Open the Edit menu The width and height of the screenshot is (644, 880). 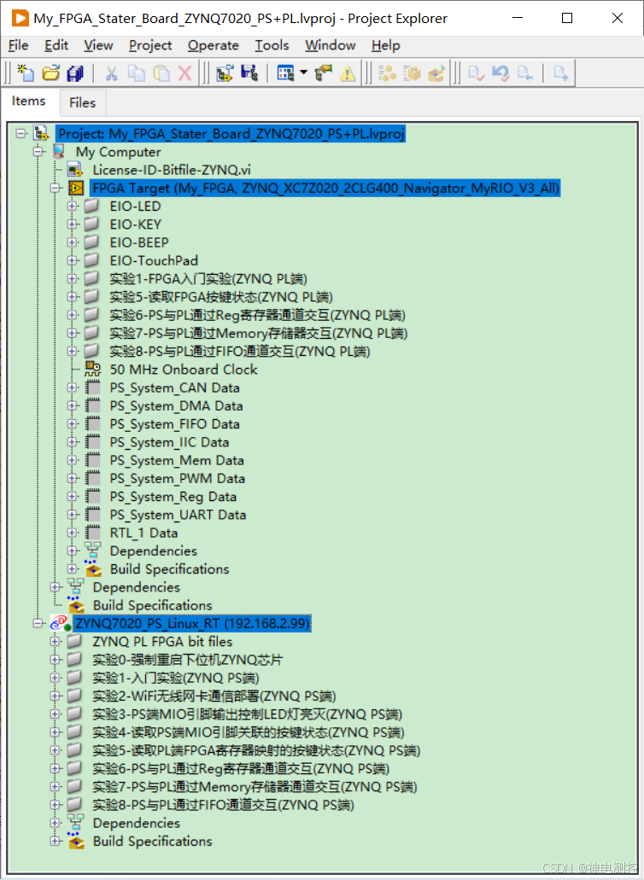click(56, 45)
